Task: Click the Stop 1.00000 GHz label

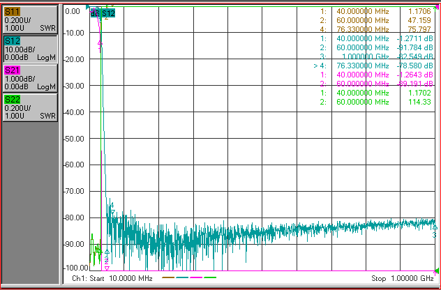Action: [403, 278]
